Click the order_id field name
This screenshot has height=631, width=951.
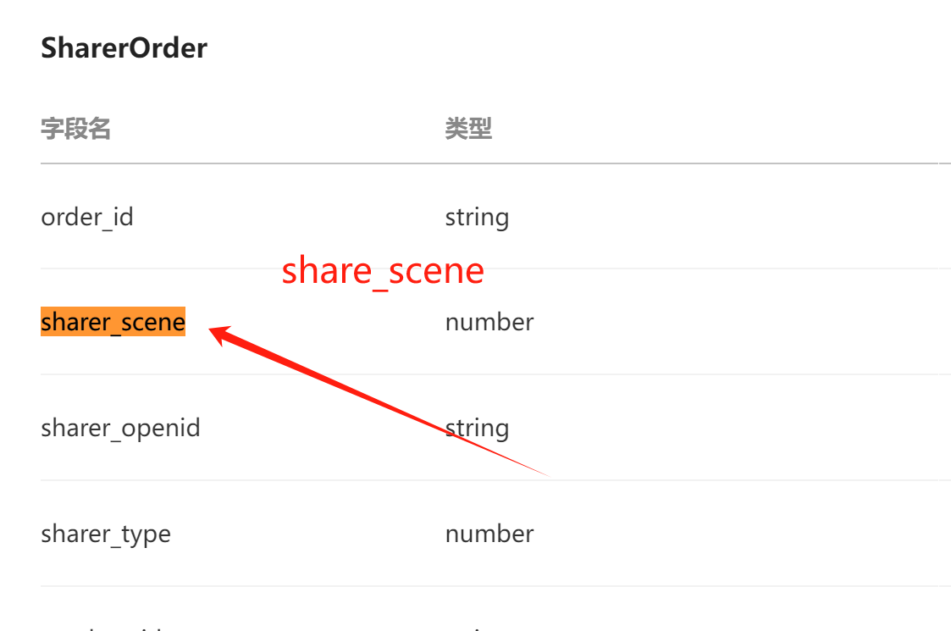click(86, 217)
